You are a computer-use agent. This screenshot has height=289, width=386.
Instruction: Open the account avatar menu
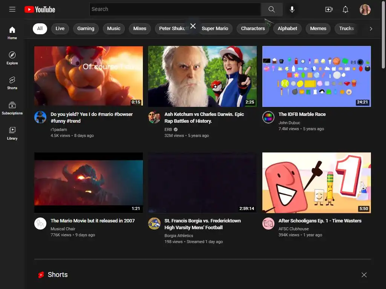tap(365, 9)
